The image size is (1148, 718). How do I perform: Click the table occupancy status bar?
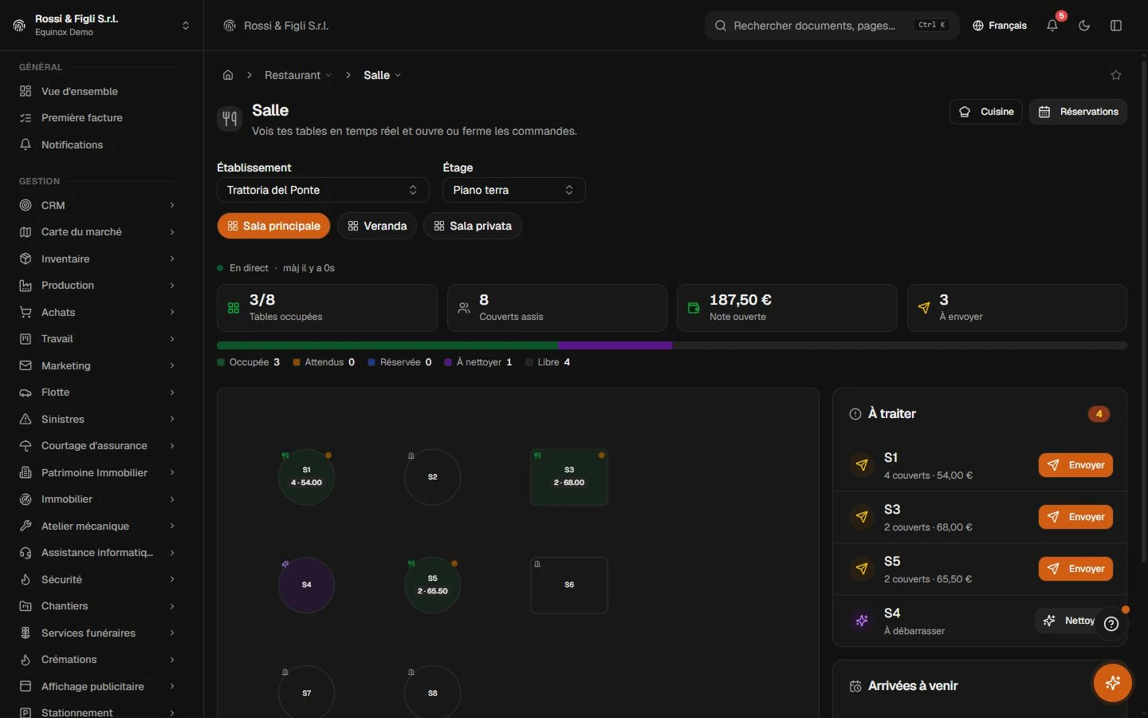pos(672,345)
